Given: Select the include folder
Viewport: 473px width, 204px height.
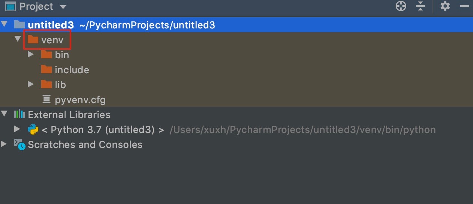Looking at the screenshot, I should 65,70.
